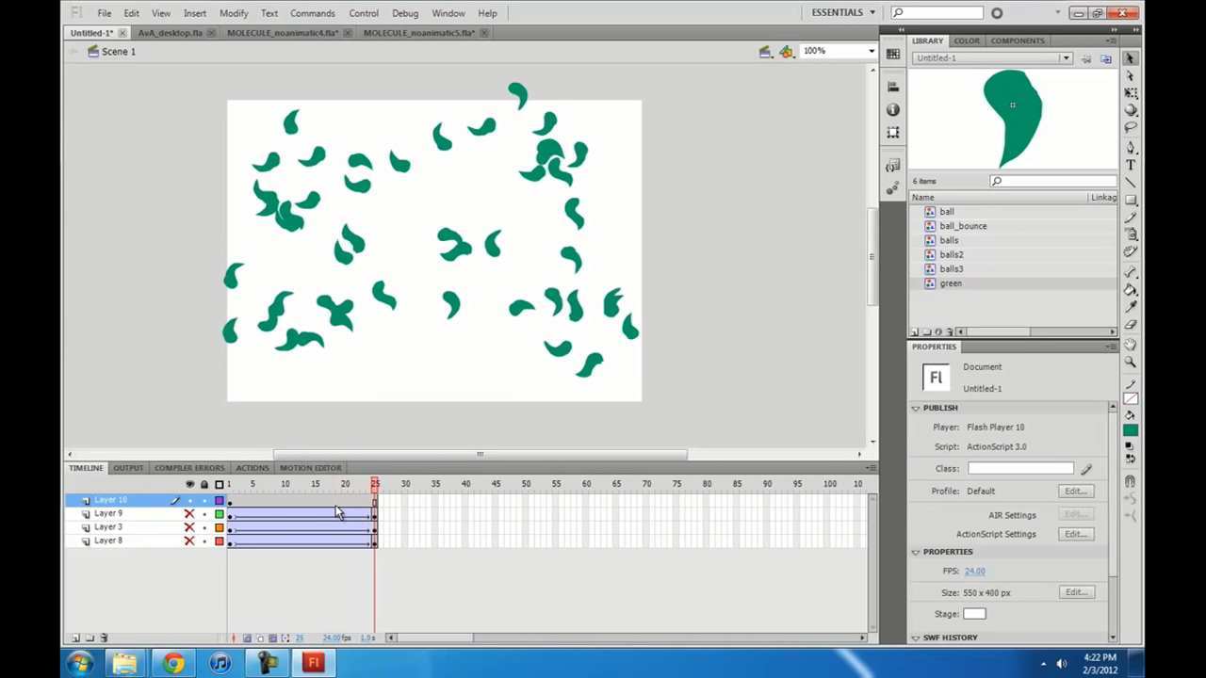Image resolution: width=1206 pixels, height=678 pixels.
Task: Open Edit Symbols dropdown icon
Action: point(787,52)
